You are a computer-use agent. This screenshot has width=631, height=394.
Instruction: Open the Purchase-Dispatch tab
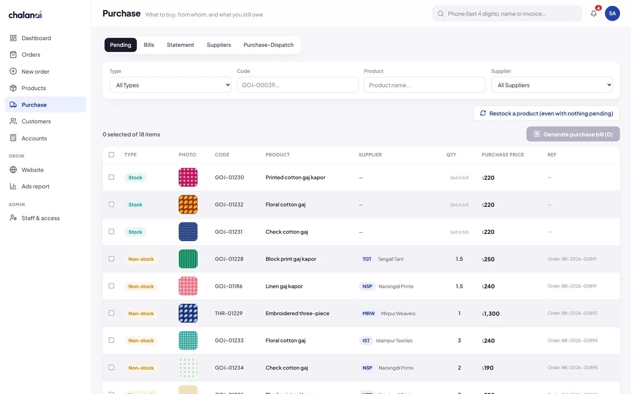point(269,45)
